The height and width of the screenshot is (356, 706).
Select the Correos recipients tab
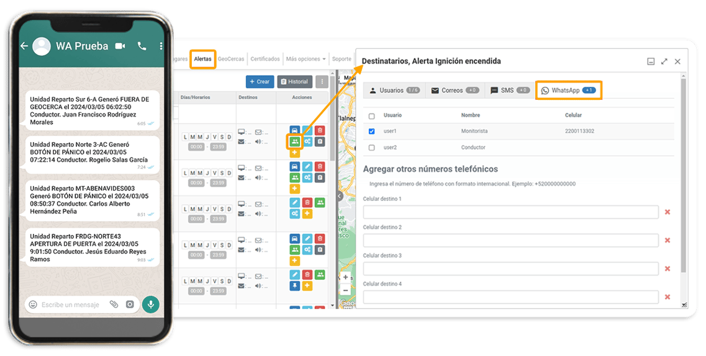pyautogui.click(x=455, y=91)
